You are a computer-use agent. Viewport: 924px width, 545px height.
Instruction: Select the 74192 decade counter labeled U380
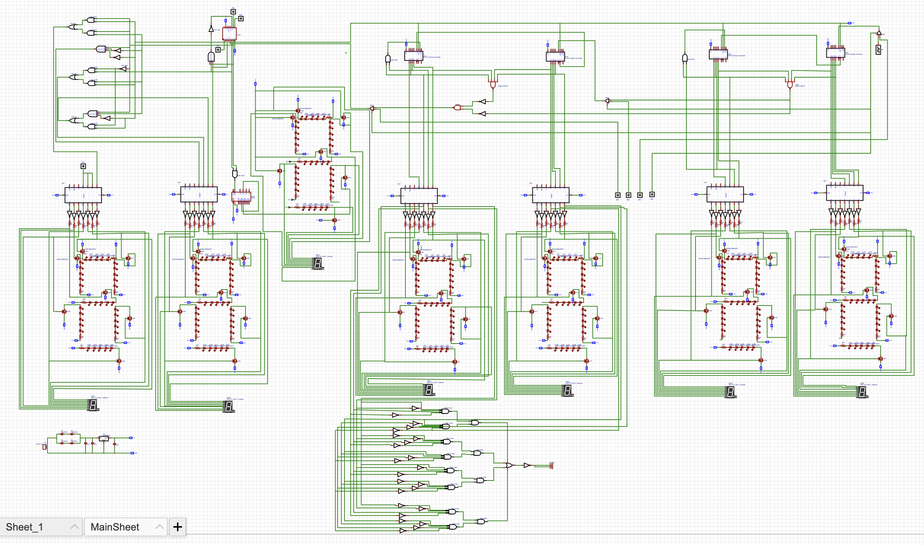(718, 55)
